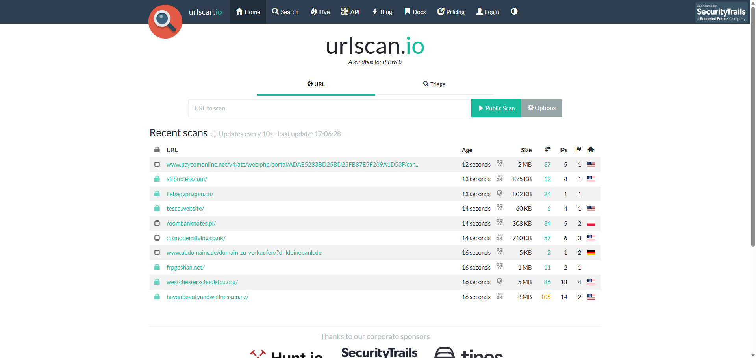Start a Public Scan

[x=496, y=108]
